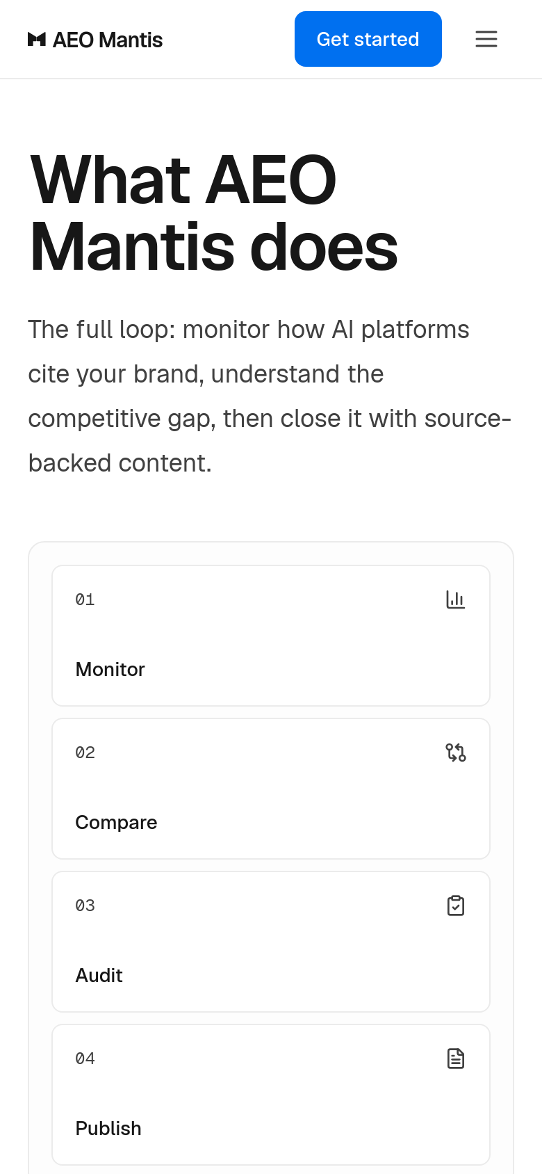This screenshot has height=1174, width=542.
Task: Select the Compare step label
Action: coord(116,822)
